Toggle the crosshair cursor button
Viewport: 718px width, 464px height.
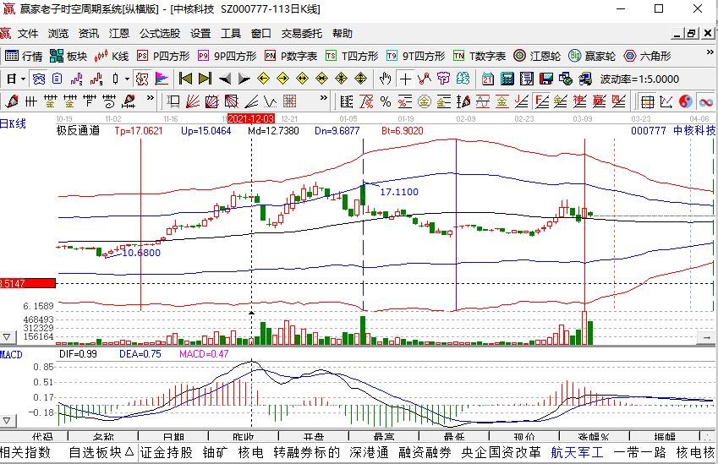(x=405, y=79)
